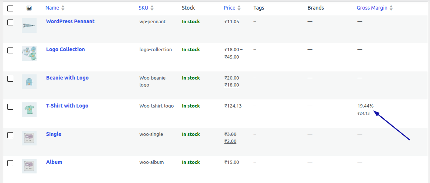The width and height of the screenshot is (430, 183).
Task: Click the SKU text woo-album
Action: [x=152, y=162]
